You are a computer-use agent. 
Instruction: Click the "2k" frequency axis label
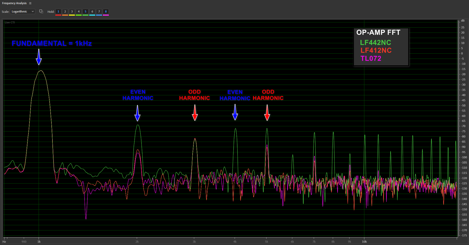pyautogui.click(x=137, y=242)
